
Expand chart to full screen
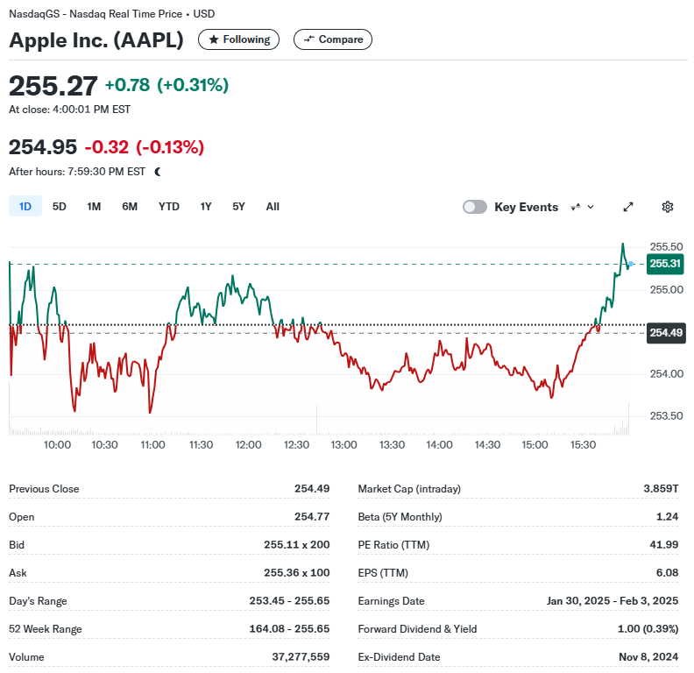pyautogui.click(x=628, y=207)
